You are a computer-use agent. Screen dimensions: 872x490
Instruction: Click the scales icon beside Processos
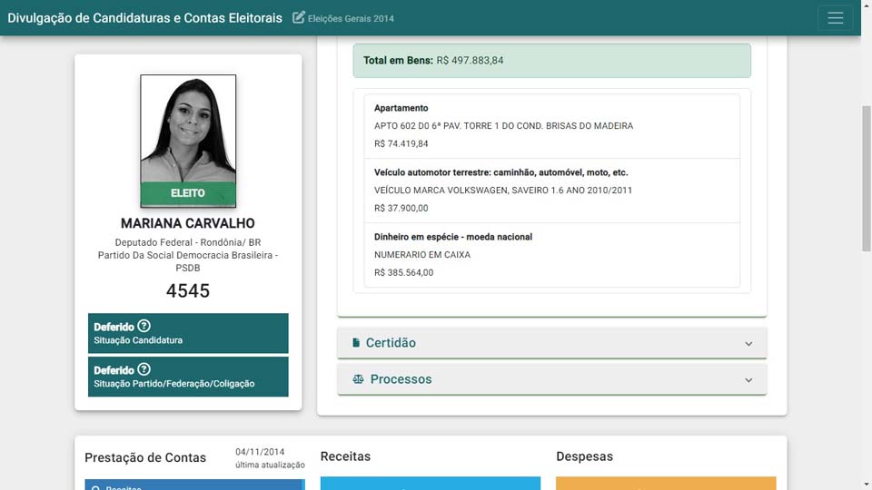pyautogui.click(x=358, y=379)
